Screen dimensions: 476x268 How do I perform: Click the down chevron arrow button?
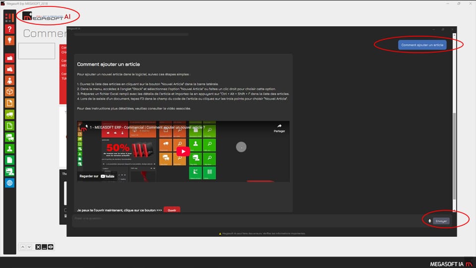[x=29, y=247]
